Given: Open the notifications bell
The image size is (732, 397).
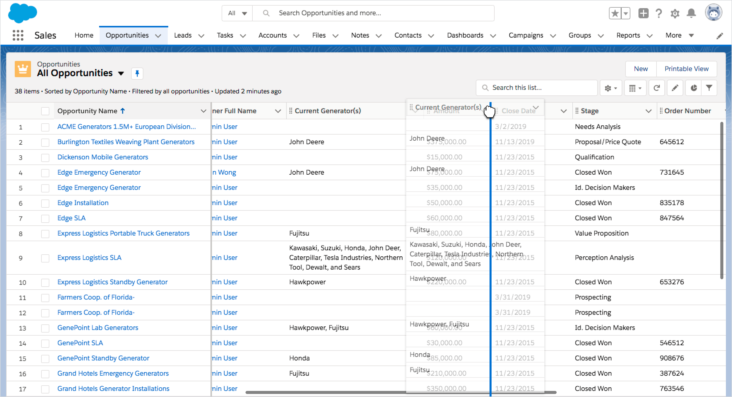Looking at the screenshot, I should click(x=691, y=13).
